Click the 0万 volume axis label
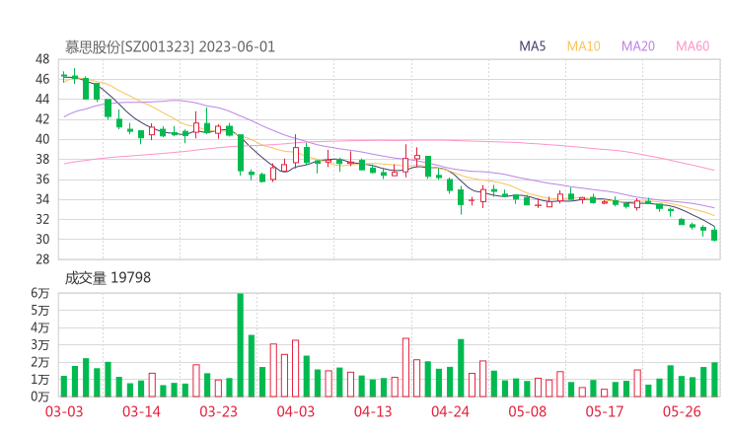The width and height of the screenshot is (730, 434). coord(40,397)
